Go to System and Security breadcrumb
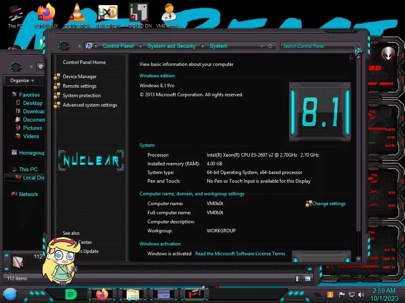This screenshot has width=405, height=303. click(x=172, y=46)
